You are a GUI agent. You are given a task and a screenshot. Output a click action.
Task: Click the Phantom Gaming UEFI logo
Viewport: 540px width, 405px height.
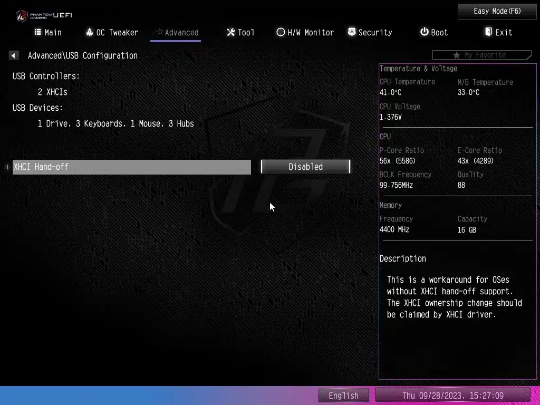[x=44, y=15]
